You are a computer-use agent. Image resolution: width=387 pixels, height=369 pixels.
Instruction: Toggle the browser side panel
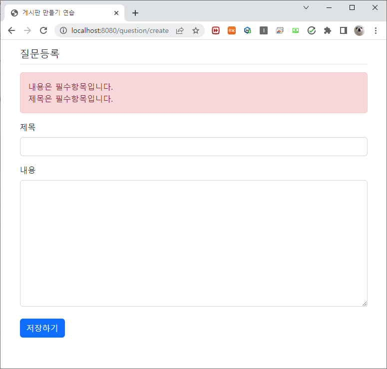click(344, 30)
